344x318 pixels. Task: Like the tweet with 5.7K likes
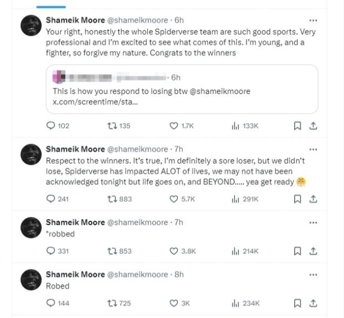[174, 199]
